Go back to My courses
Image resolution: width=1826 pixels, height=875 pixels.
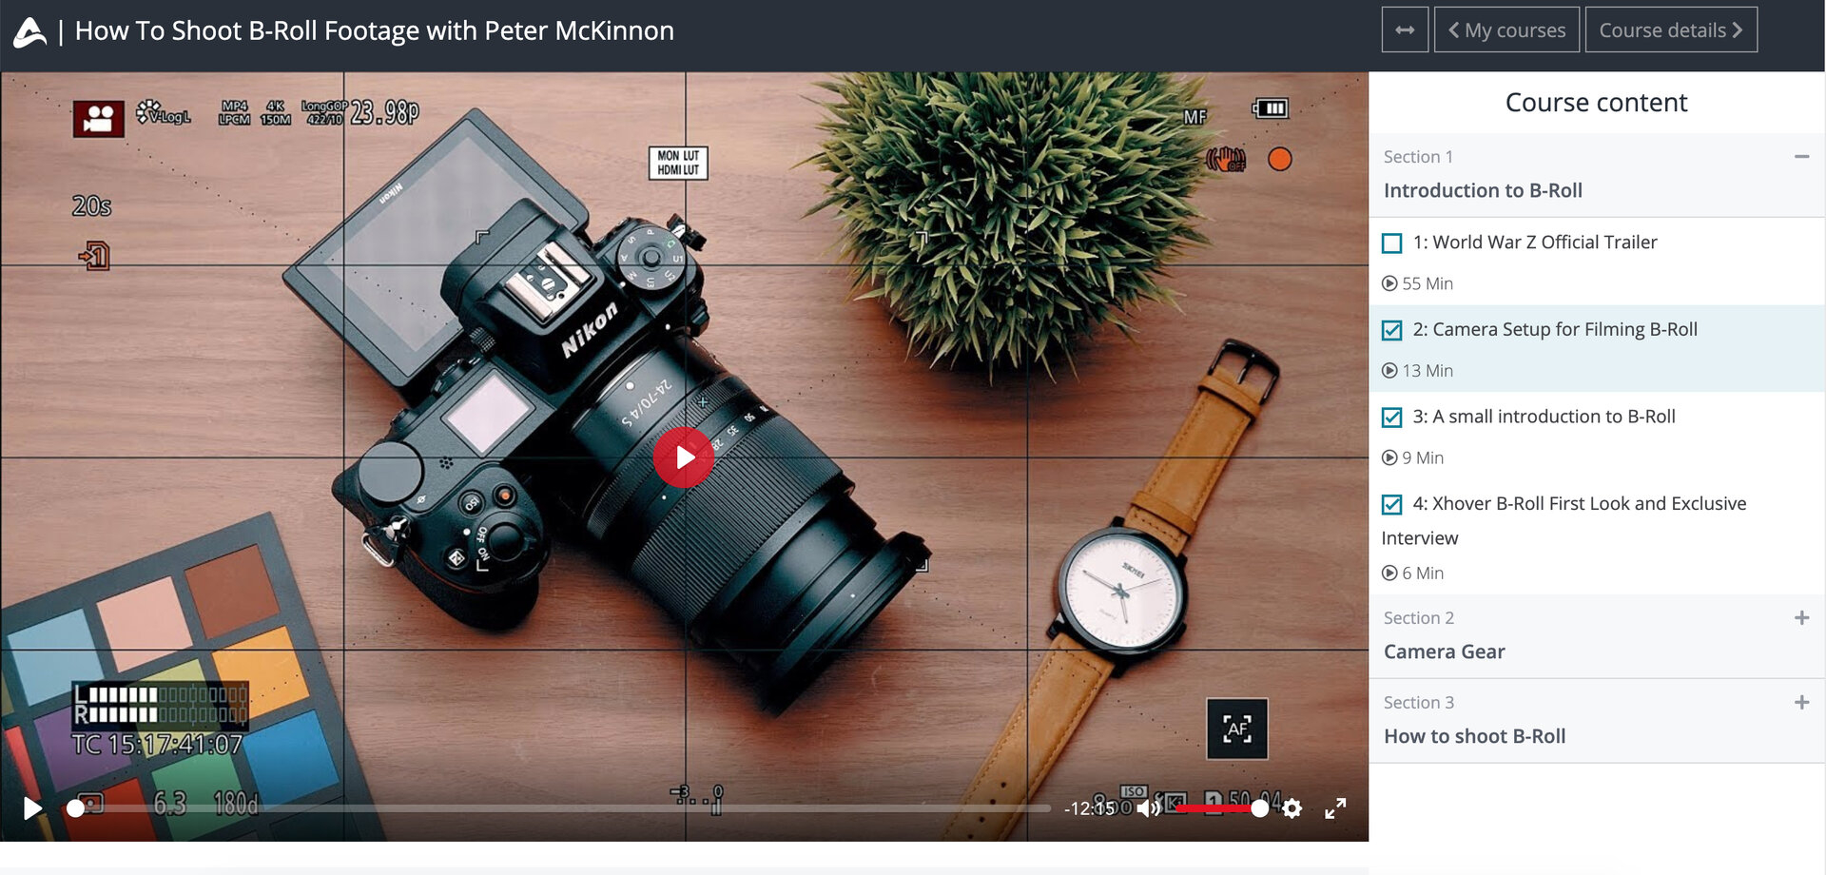click(x=1506, y=30)
